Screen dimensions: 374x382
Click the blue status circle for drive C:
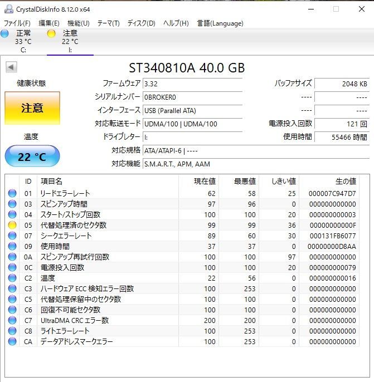pyautogui.click(x=4, y=33)
